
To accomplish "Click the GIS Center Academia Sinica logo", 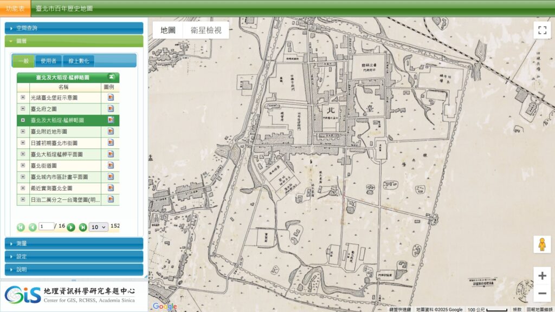I will 70,295.
